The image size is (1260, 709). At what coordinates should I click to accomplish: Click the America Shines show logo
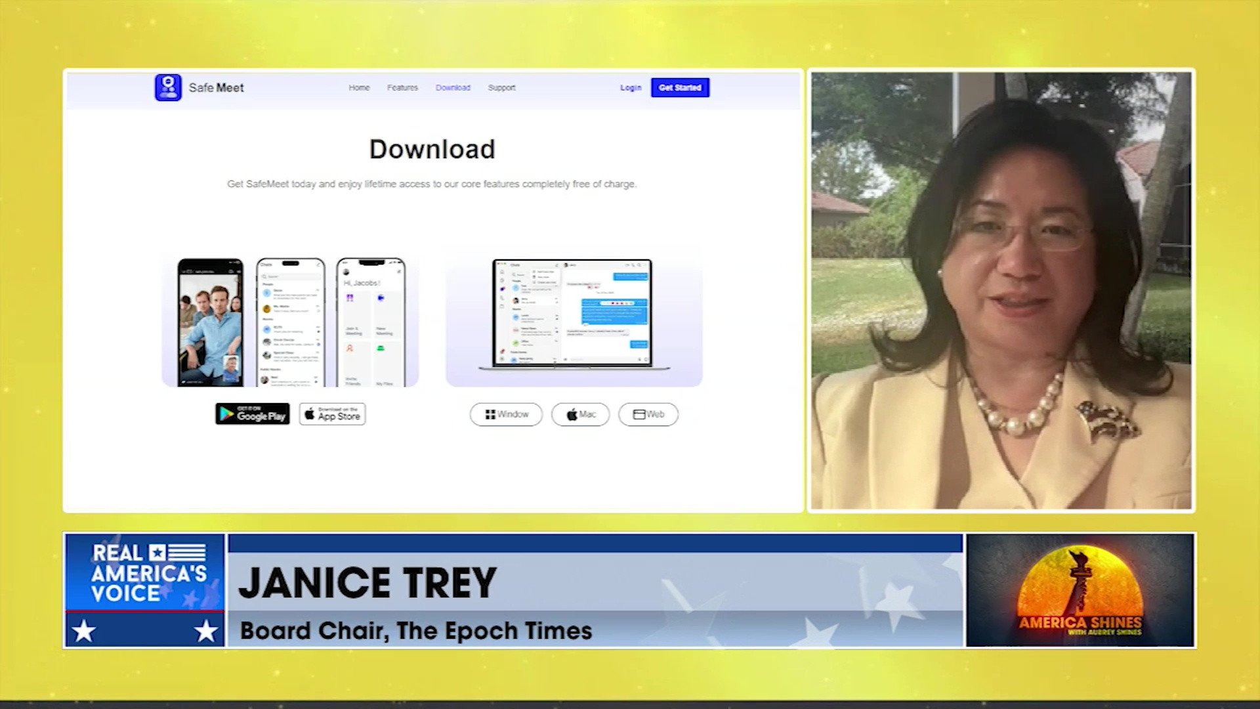pyautogui.click(x=1080, y=590)
